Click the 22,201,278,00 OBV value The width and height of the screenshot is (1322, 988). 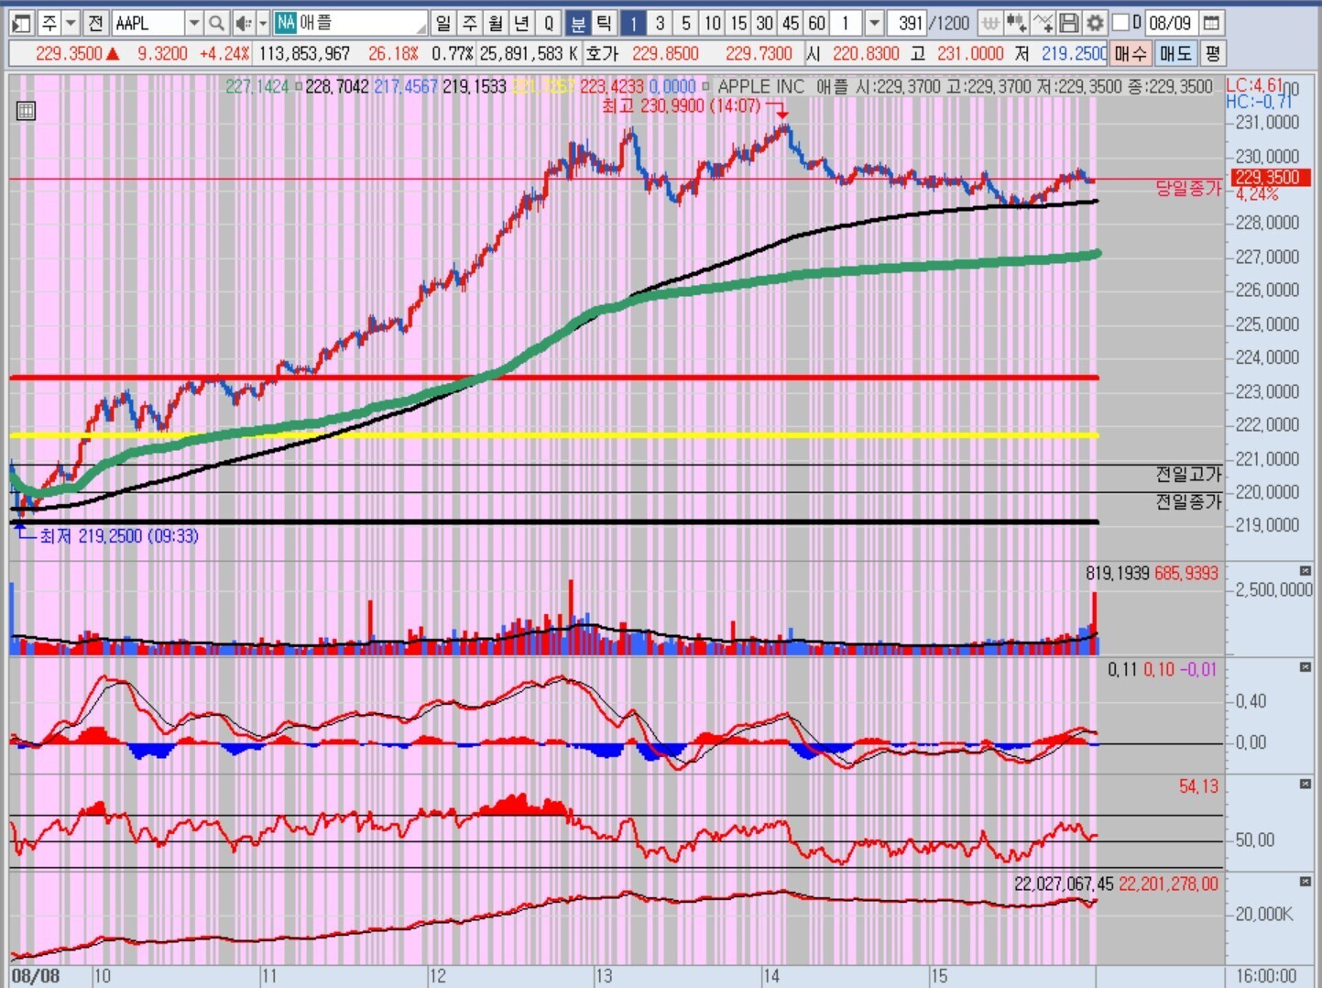click(1169, 884)
